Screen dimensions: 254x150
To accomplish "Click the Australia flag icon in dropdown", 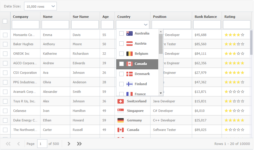I will point(129,33).
